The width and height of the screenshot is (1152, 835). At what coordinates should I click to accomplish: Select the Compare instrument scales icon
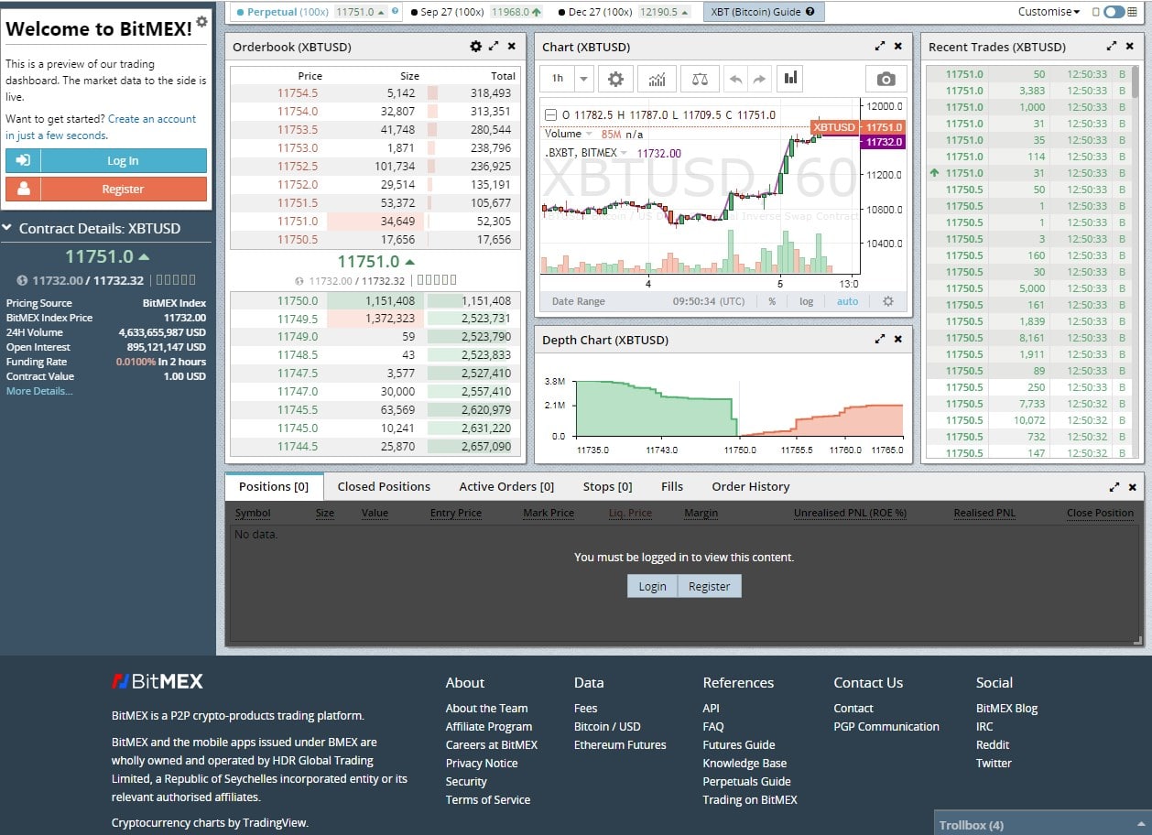coord(700,79)
